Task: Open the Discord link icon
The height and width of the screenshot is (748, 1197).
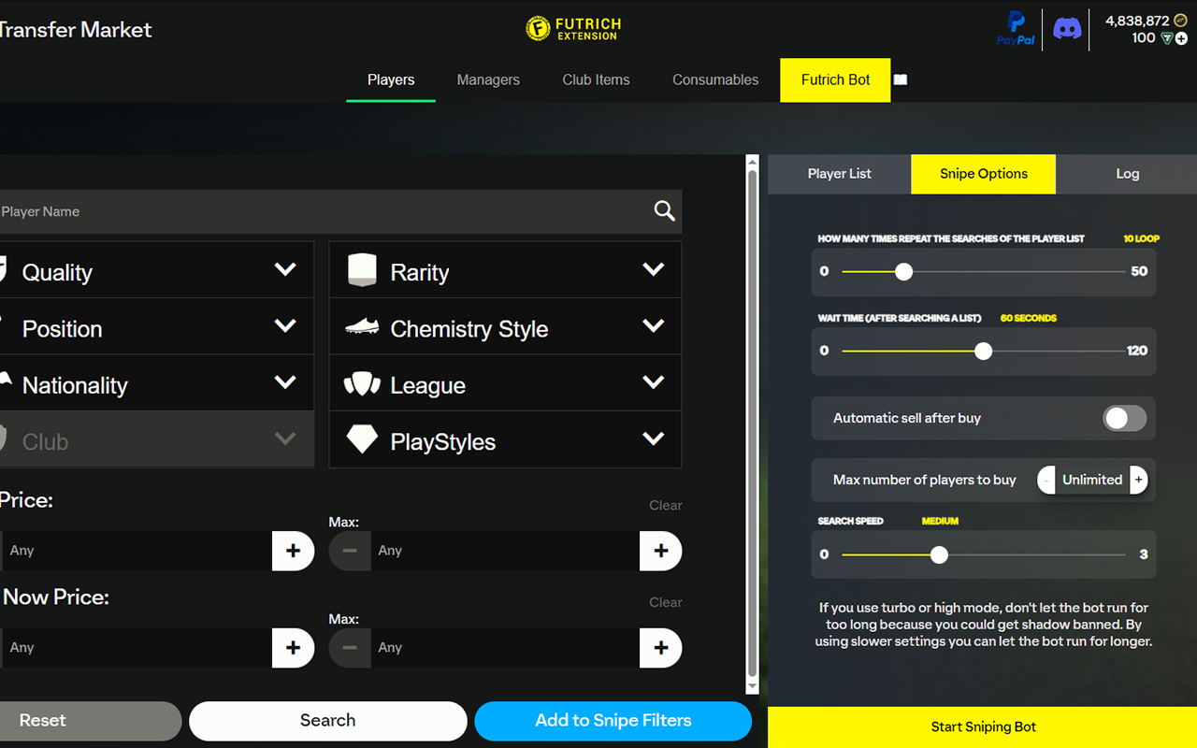Action: [1067, 28]
